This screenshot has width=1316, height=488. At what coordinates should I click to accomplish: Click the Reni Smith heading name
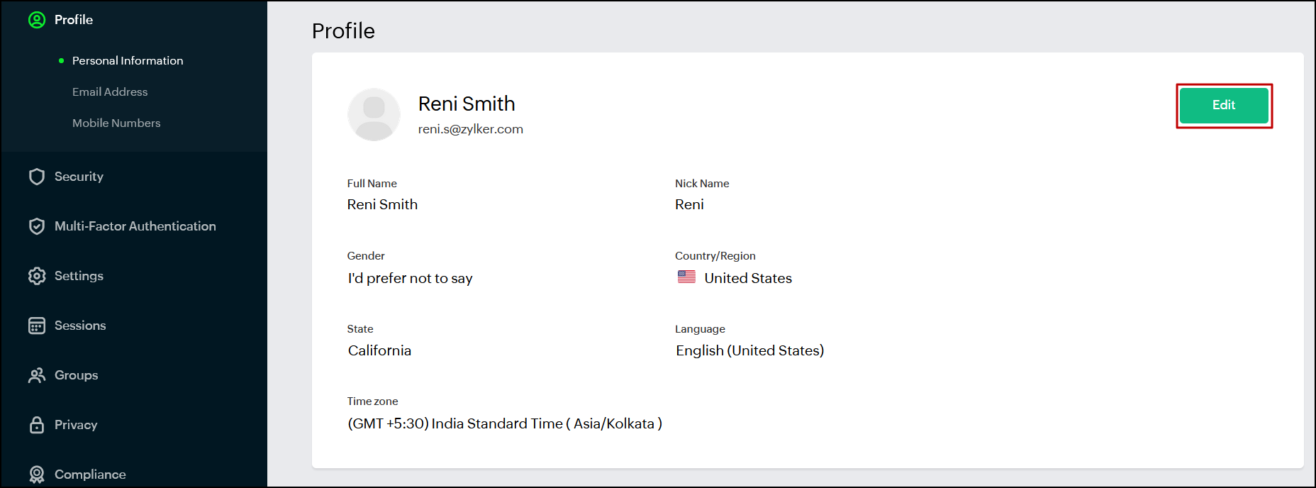(467, 104)
